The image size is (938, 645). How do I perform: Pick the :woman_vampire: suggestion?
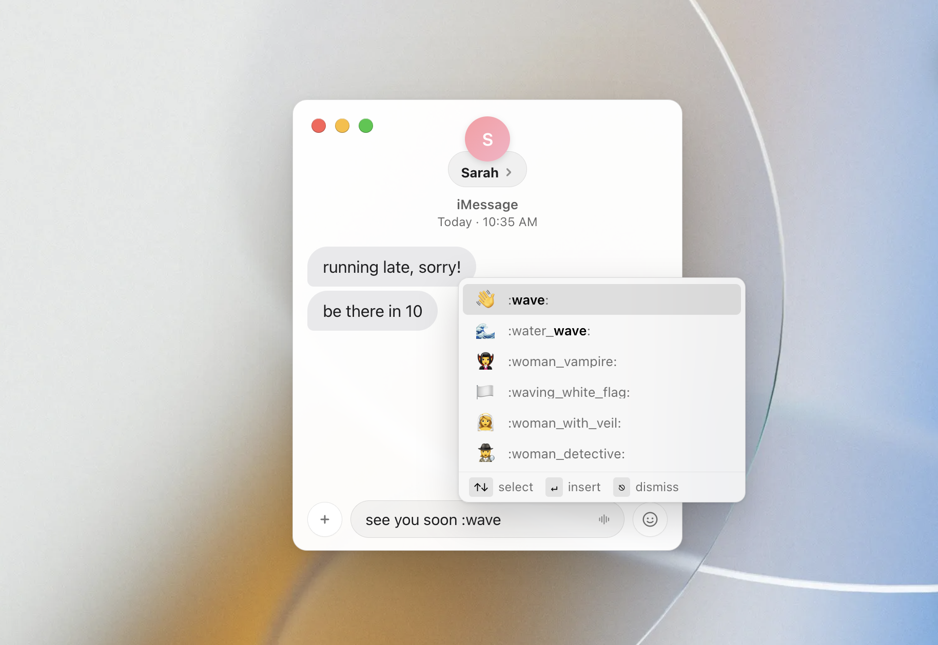(x=601, y=361)
